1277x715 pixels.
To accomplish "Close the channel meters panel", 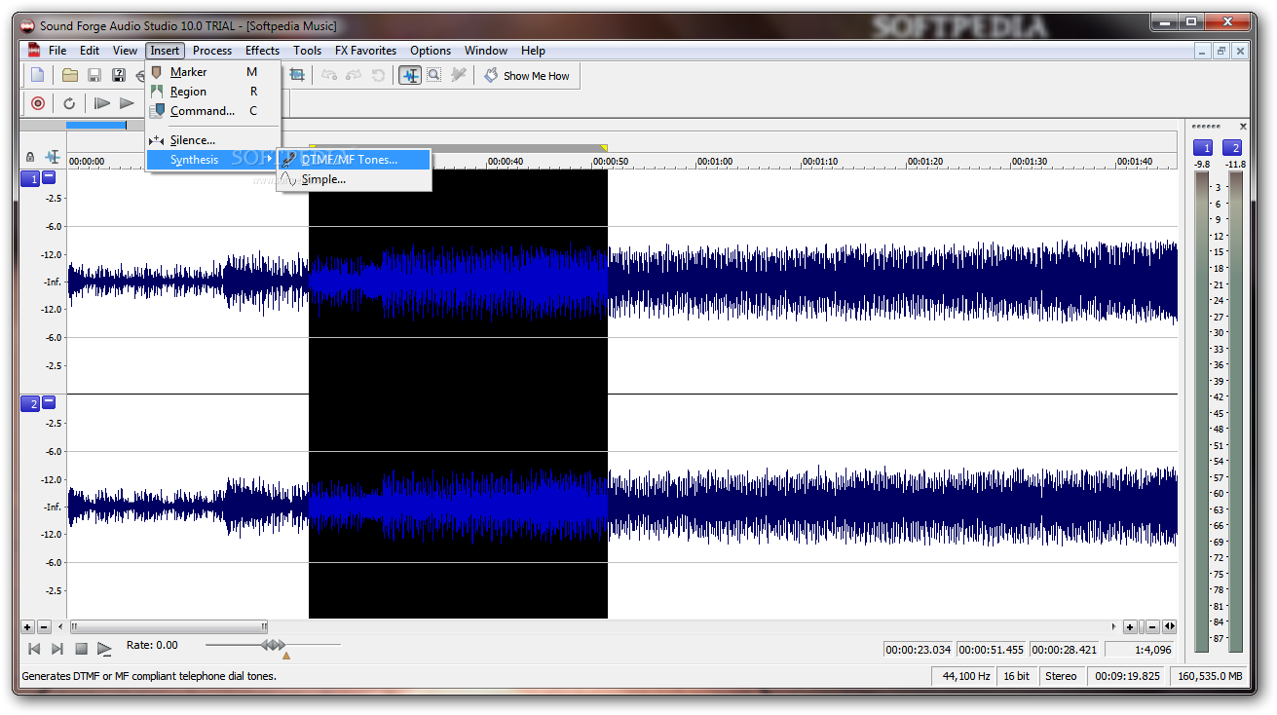I will pyautogui.click(x=1243, y=127).
